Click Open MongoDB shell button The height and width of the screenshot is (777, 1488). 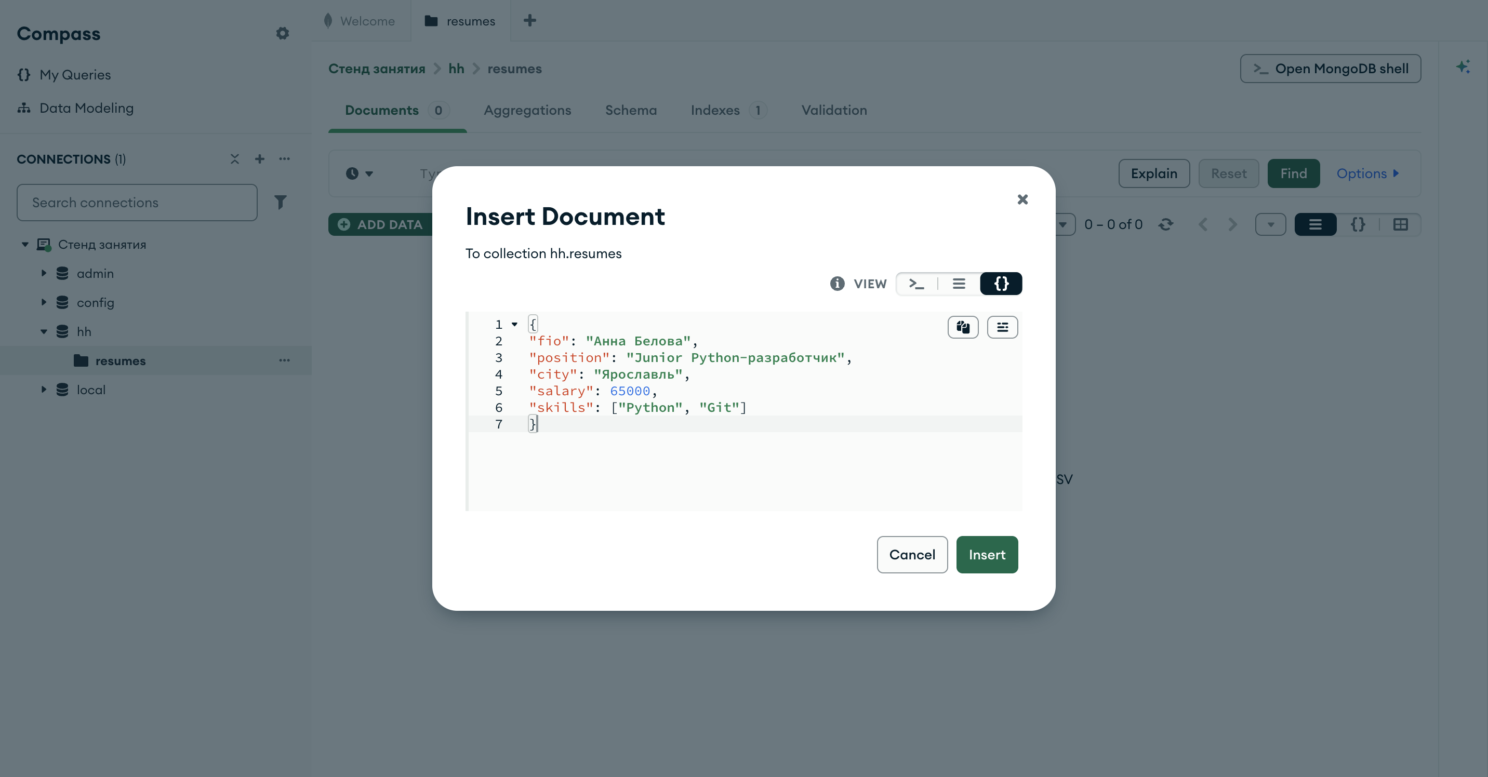[1330, 69]
